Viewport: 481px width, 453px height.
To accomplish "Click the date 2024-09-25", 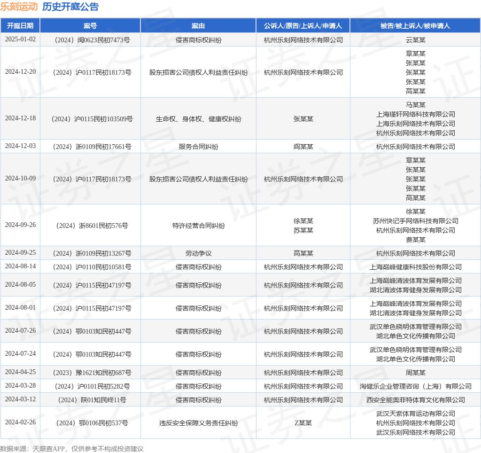I will coord(20,253).
